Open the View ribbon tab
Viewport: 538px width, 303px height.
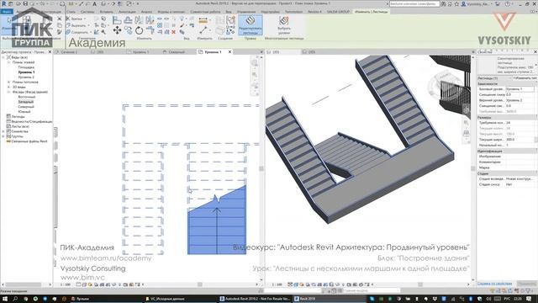(x=229, y=12)
